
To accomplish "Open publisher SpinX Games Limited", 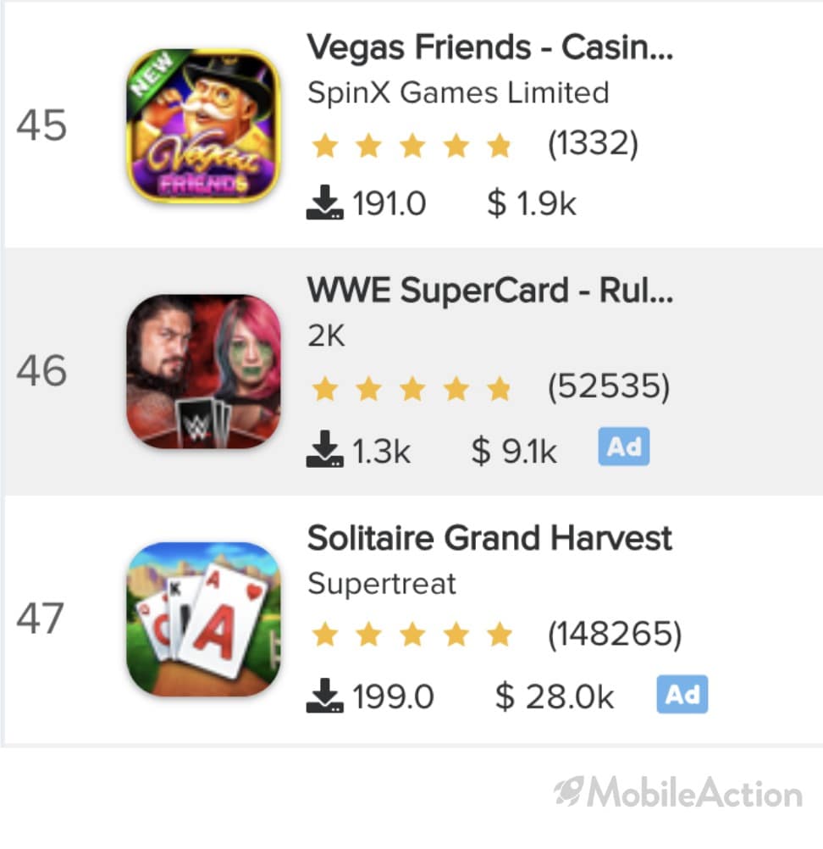I will 458,92.
